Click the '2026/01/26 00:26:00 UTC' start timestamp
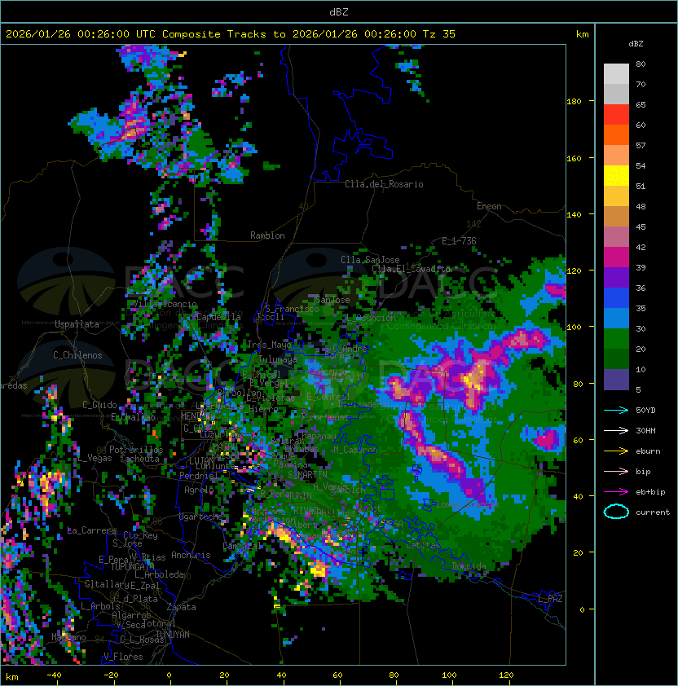 coord(80,34)
